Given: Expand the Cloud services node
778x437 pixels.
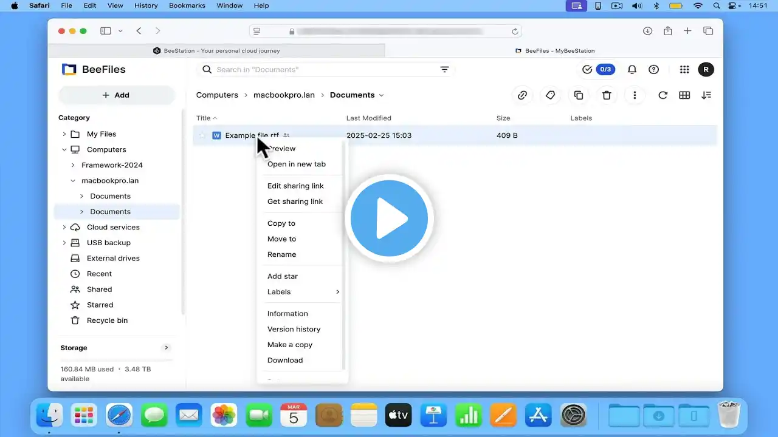Looking at the screenshot, I should coord(64,227).
